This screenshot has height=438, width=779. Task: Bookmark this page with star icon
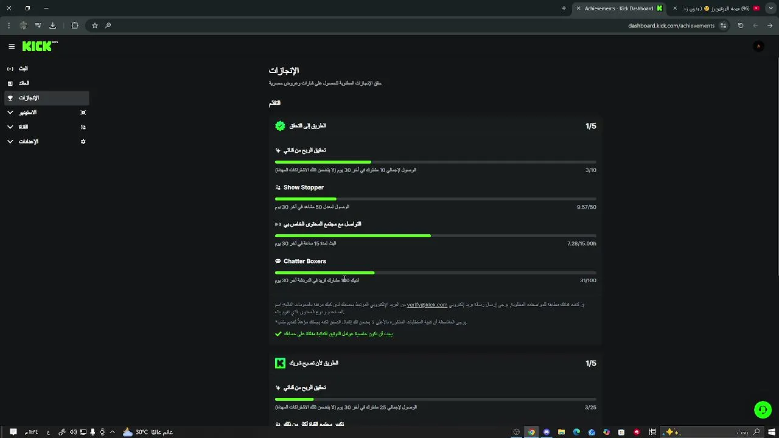[x=95, y=26]
